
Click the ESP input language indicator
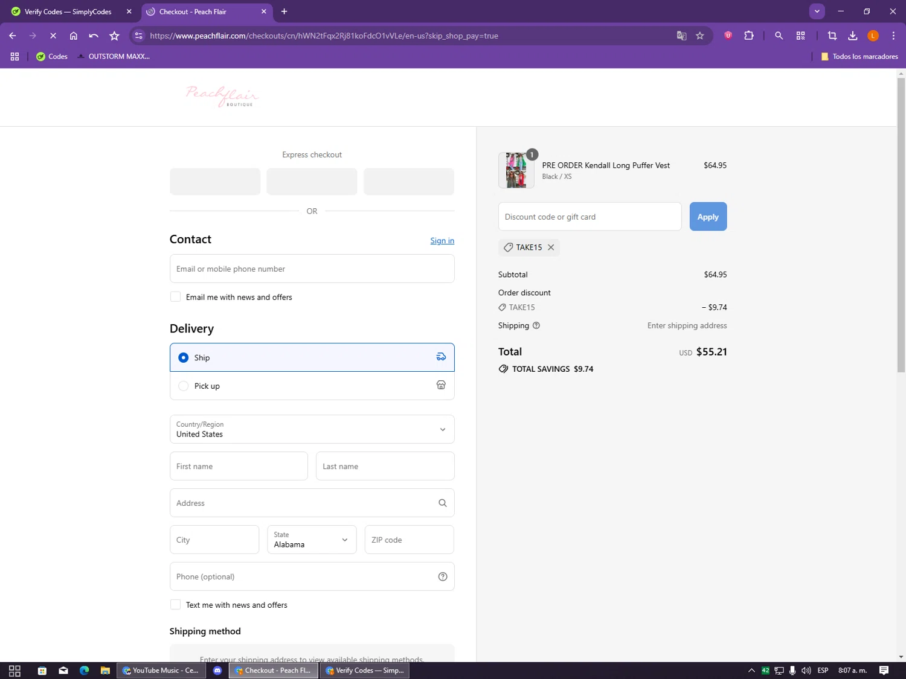823,671
